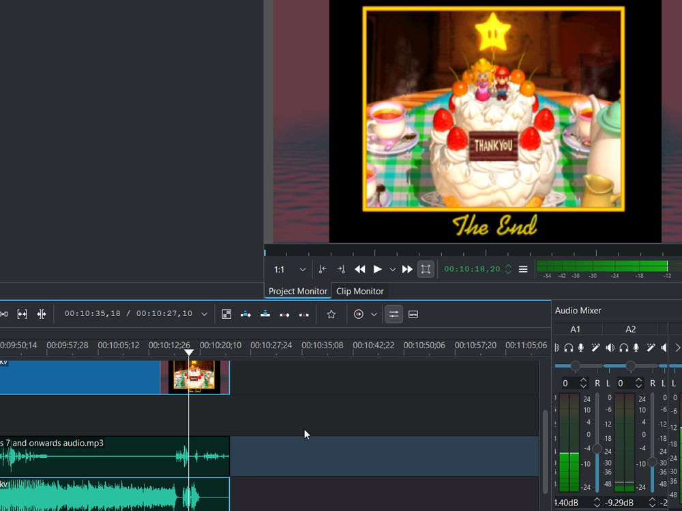Set zone out point in monitor
682x511 pixels.
tap(341, 269)
